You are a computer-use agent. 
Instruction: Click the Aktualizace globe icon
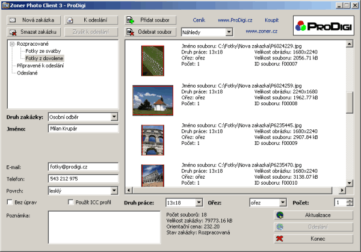280,215
